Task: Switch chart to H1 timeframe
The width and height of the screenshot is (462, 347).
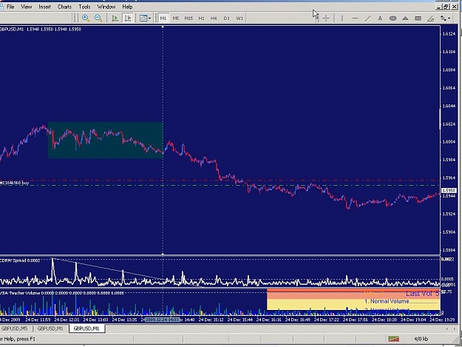Action: [201, 18]
